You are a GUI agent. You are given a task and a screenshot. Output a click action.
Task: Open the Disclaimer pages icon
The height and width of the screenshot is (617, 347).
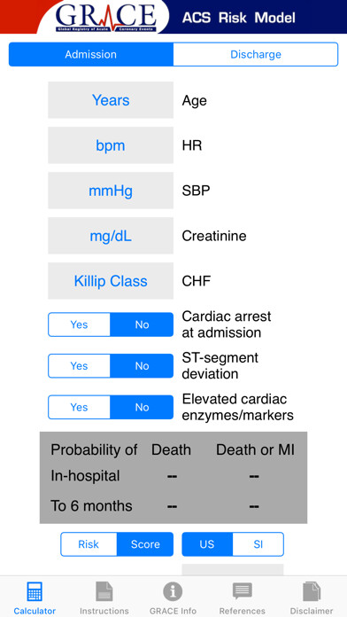(x=312, y=592)
